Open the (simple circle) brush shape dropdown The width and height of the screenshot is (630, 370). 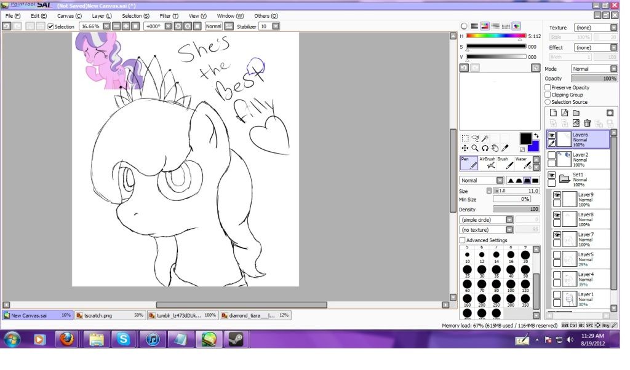(x=509, y=219)
